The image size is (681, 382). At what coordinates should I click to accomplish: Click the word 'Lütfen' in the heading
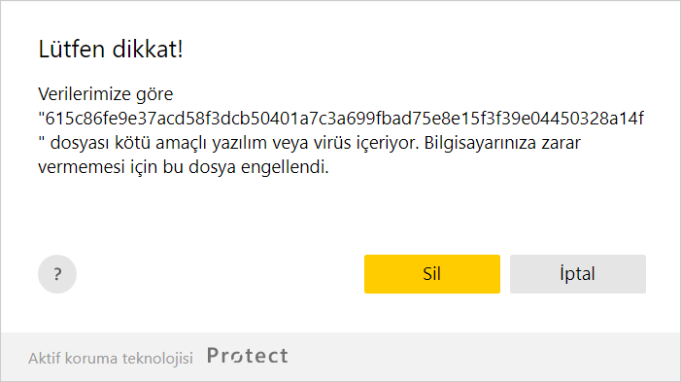(71, 49)
